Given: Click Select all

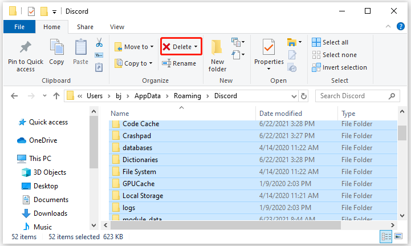Looking at the screenshot, I should pos(330,42).
